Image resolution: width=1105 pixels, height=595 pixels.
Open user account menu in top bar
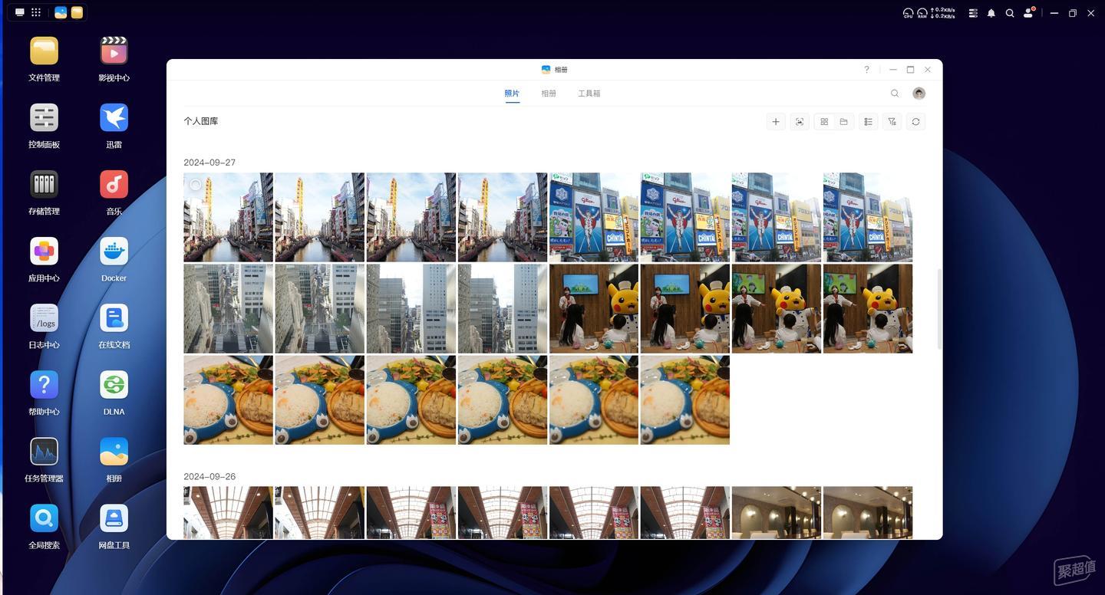tap(1029, 13)
